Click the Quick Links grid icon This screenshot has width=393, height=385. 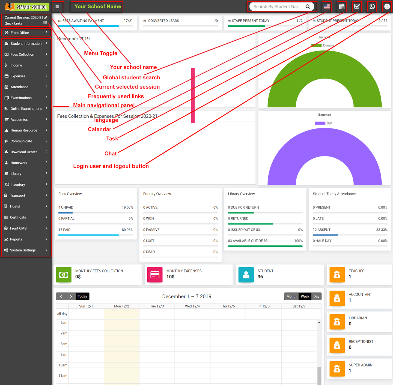tap(45, 22)
